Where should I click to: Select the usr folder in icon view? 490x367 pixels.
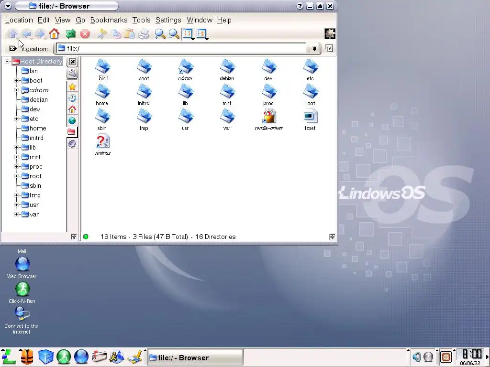185,120
